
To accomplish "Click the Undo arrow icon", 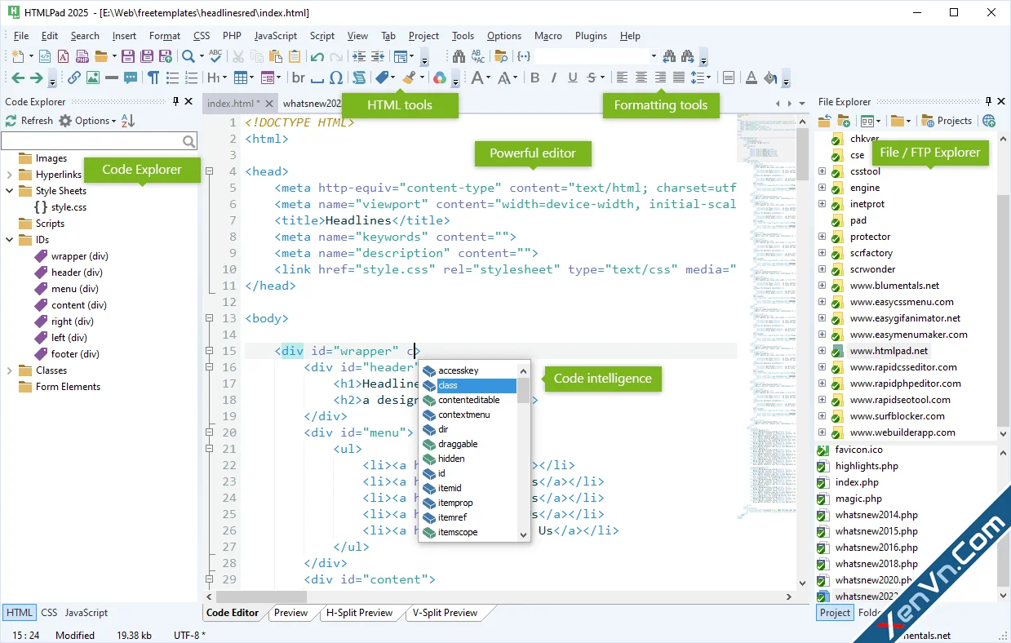I will 317,56.
